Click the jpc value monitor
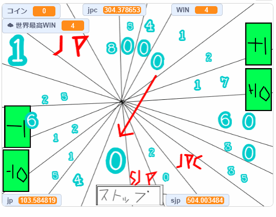The width and height of the screenshot is (276, 217). [x=114, y=10]
